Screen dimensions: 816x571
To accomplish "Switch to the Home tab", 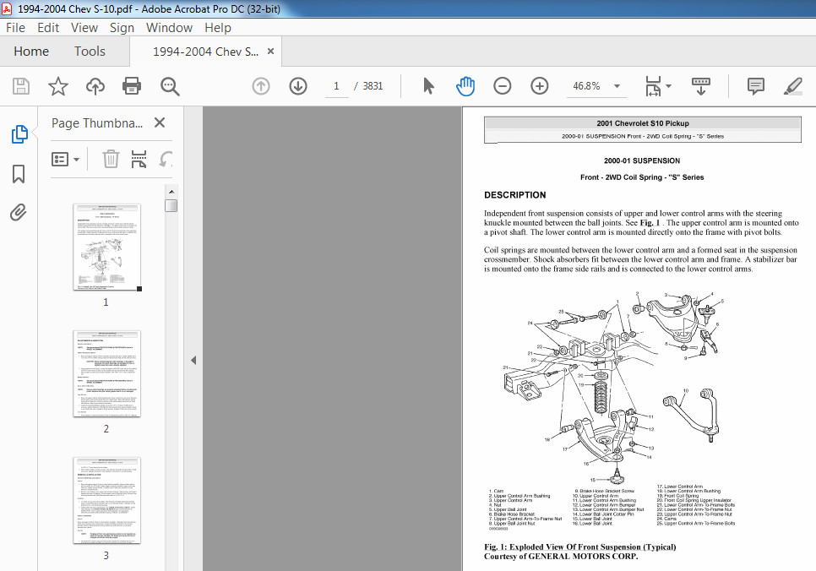I will pyautogui.click(x=31, y=51).
